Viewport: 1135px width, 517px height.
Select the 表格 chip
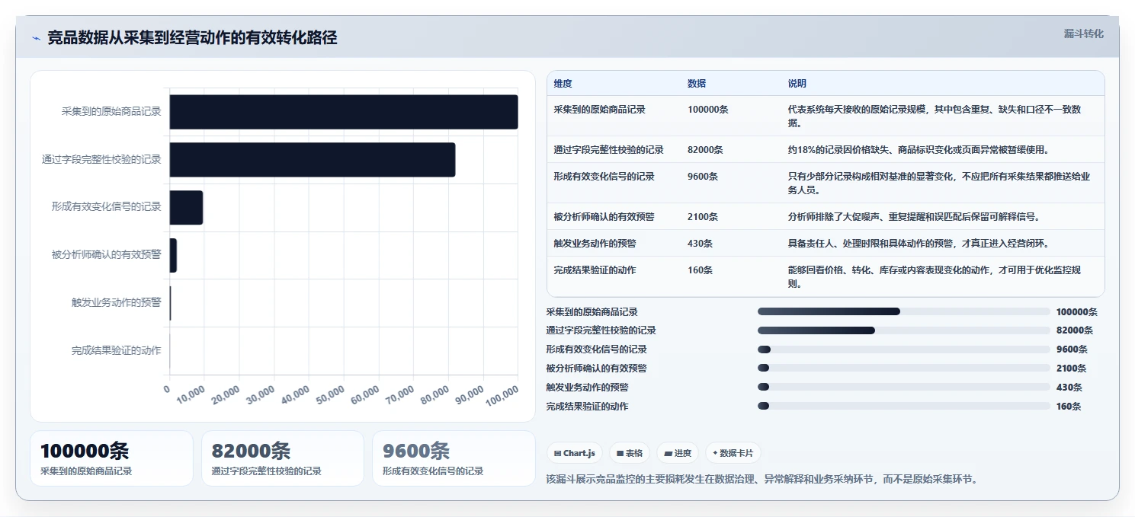tap(630, 453)
